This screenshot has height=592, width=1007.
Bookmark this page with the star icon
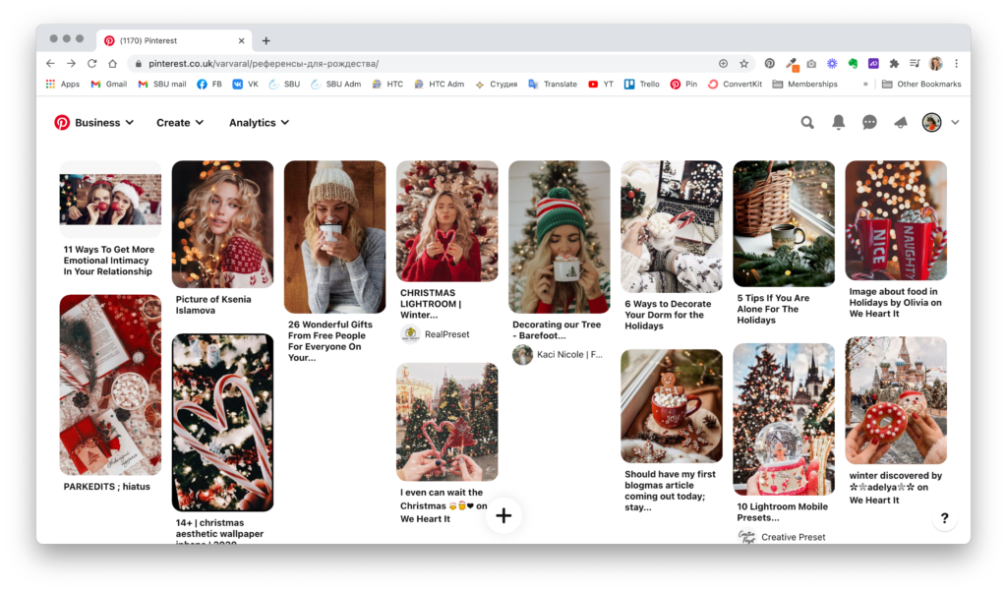coord(744,64)
